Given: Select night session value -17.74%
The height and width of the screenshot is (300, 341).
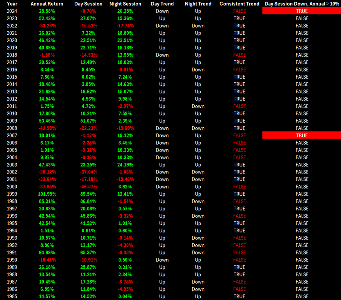Looking at the screenshot, I should point(125,26).
